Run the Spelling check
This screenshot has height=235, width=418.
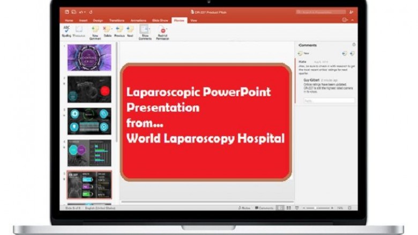click(x=66, y=32)
